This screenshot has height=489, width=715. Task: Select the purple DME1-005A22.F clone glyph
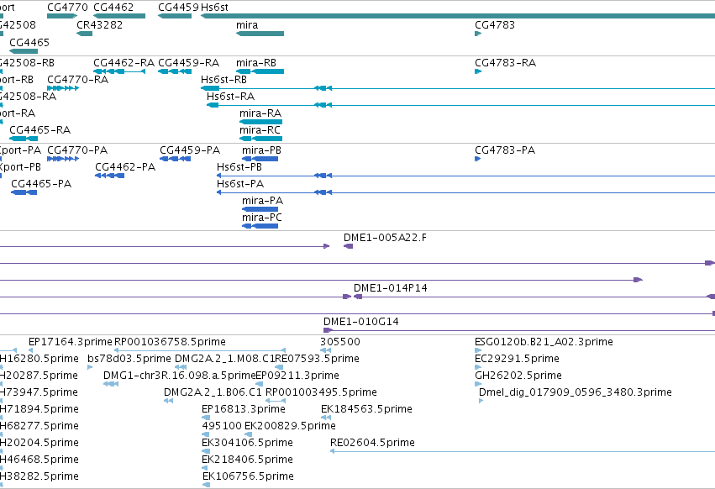pos(349,246)
